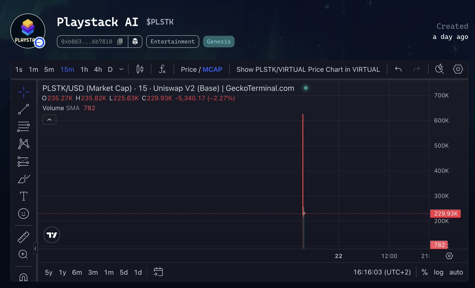This screenshot has height=288, width=475.
Task: Click the 782 volume value label on axis
Action: click(x=439, y=245)
